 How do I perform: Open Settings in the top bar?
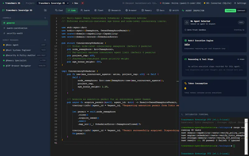click(240, 3)
